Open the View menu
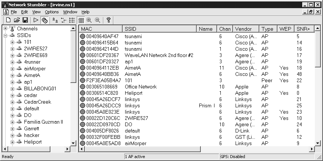The image size is (323, 161). coord(36,12)
